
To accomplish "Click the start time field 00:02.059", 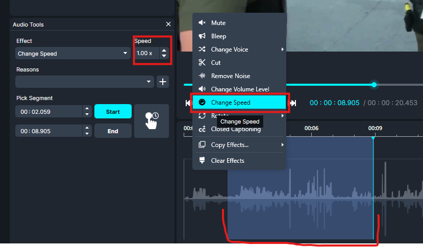I will [x=49, y=112].
